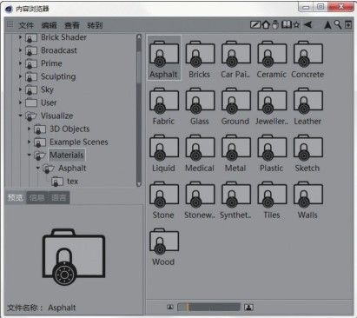The image size is (357, 318).
Task: Adjust the thumbnail size slider
Action: point(208,307)
